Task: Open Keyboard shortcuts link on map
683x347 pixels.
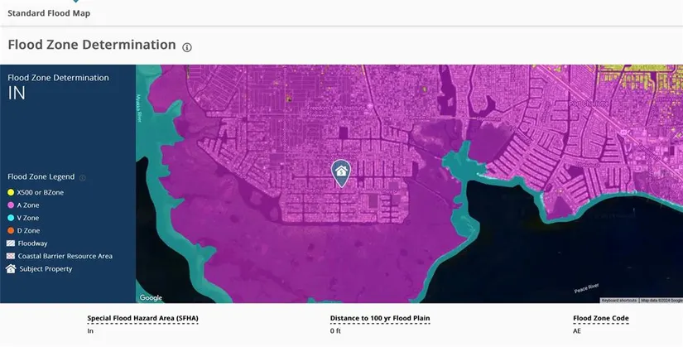Action: tap(619, 300)
